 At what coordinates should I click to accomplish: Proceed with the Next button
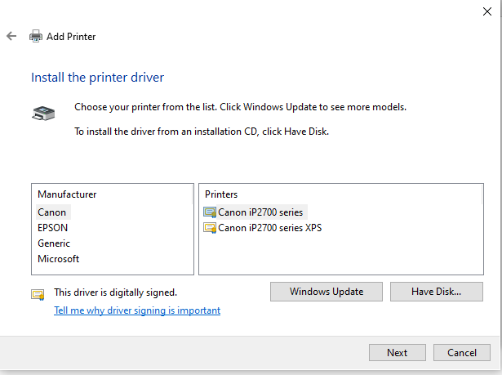pos(398,353)
